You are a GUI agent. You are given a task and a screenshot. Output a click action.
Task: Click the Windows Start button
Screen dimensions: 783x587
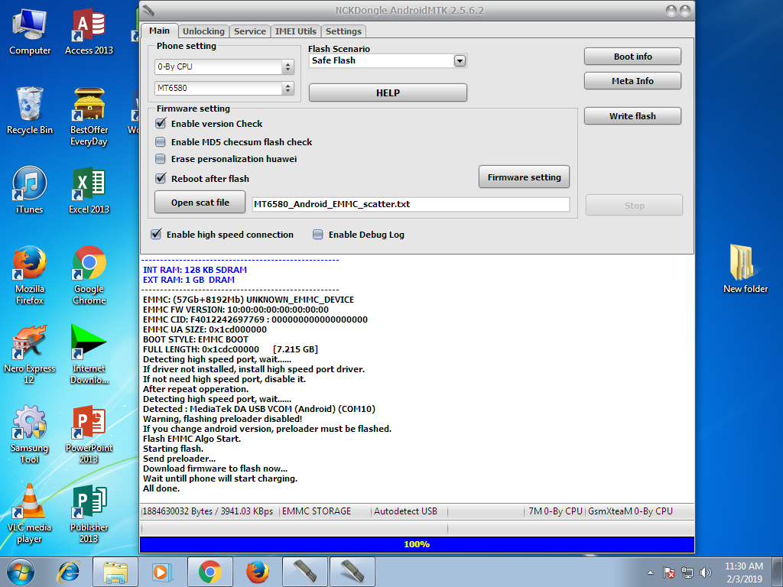click(x=21, y=572)
